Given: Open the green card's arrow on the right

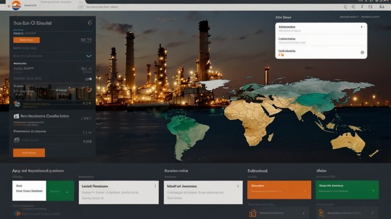Looking at the screenshot, I should click(373, 191).
